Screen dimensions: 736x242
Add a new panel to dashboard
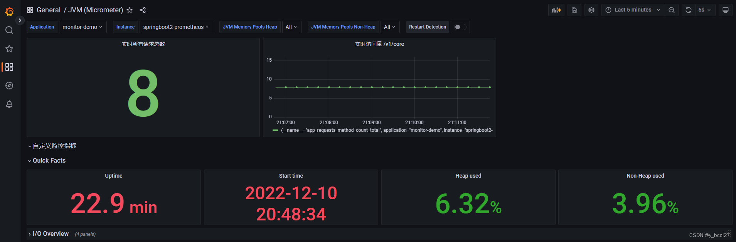(x=556, y=10)
